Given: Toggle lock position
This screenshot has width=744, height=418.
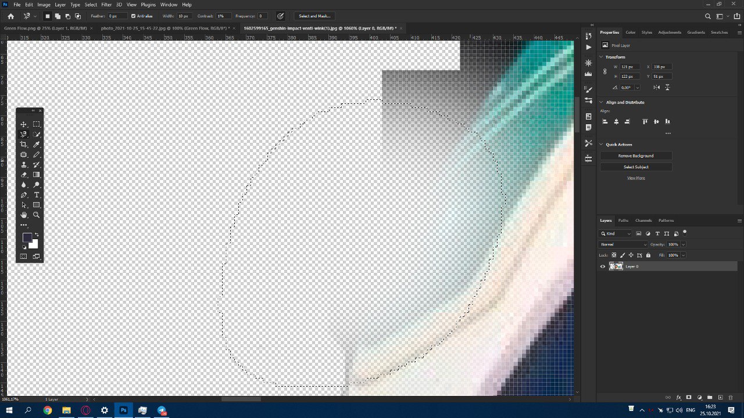Looking at the screenshot, I should click(x=631, y=255).
